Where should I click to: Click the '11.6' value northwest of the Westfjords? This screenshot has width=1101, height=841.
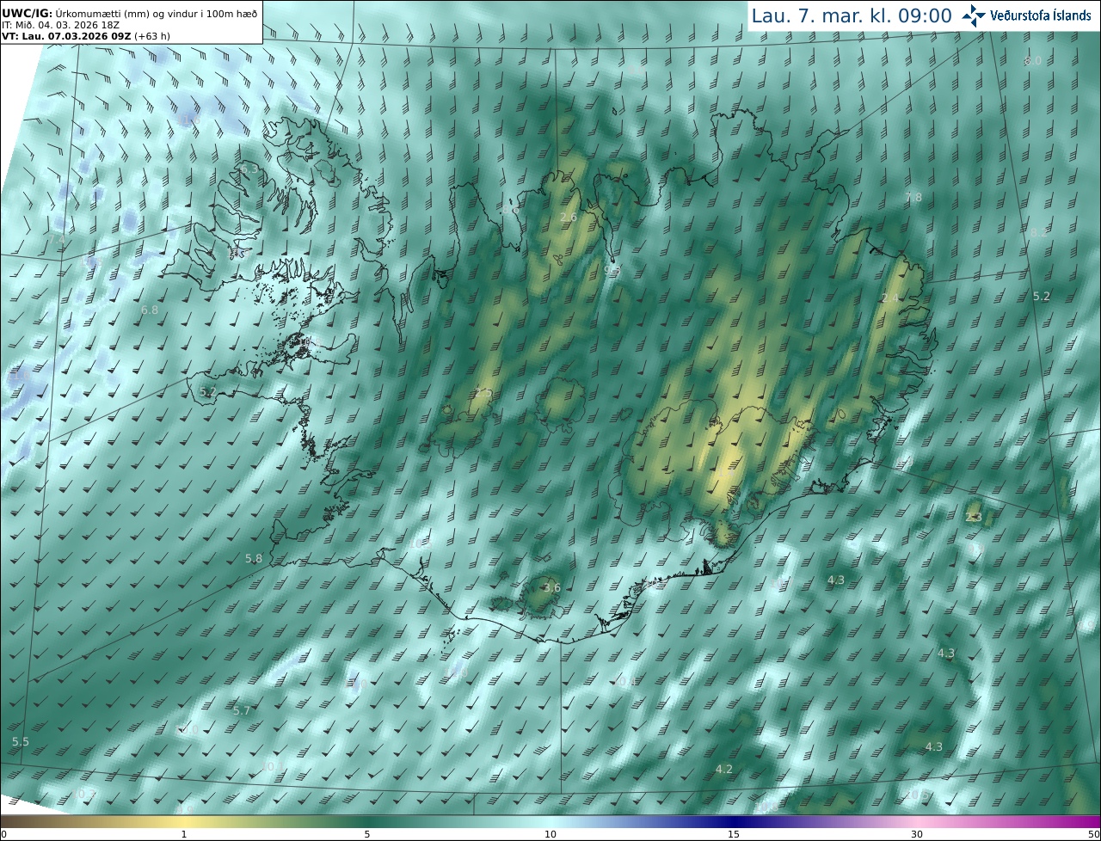click(190, 120)
